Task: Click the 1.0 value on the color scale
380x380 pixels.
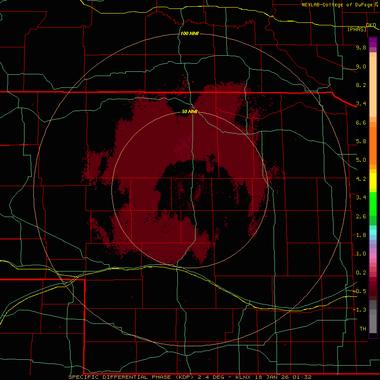Action: (x=361, y=254)
